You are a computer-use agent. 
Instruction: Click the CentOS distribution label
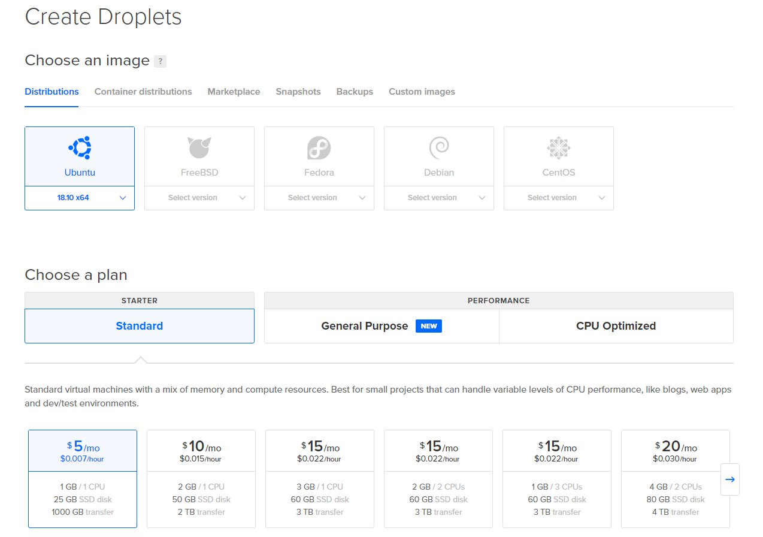(559, 173)
